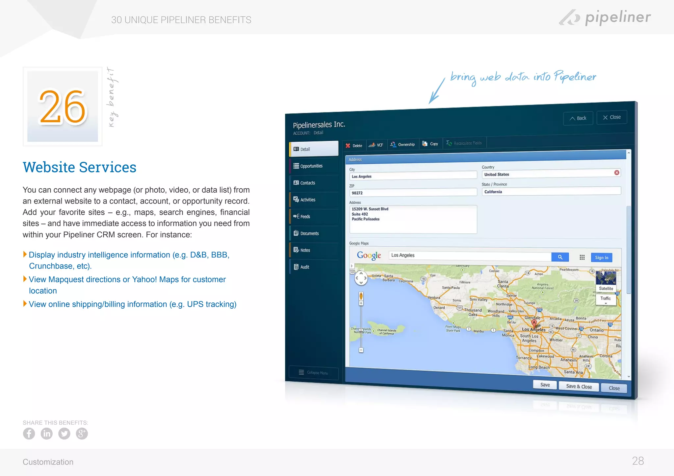Clear the Country value with red X
This screenshot has height=476, width=674.
click(617, 173)
